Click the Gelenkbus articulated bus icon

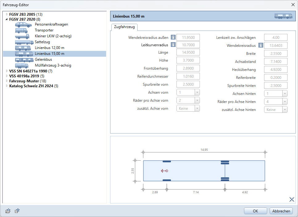click(x=24, y=60)
